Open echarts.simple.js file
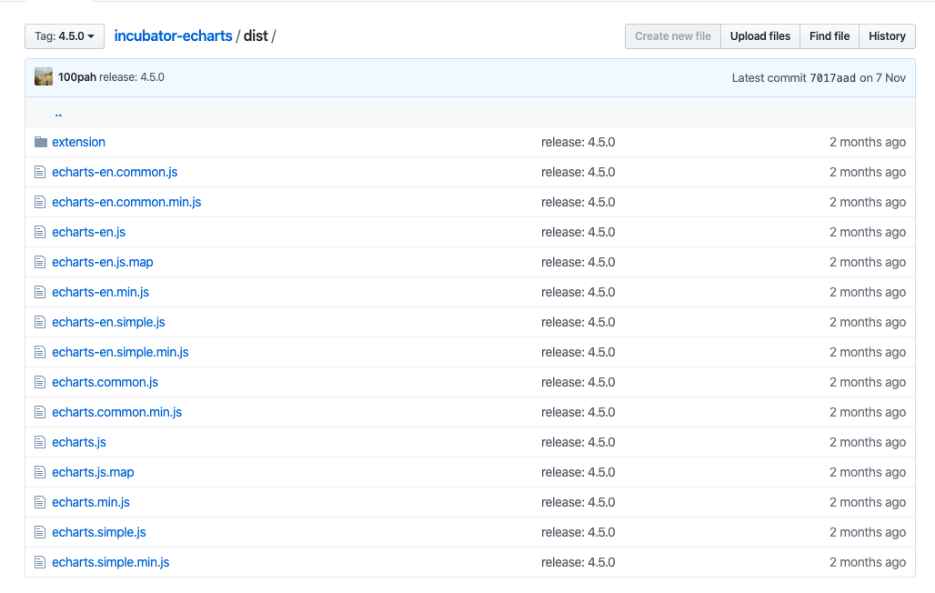 click(99, 532)
